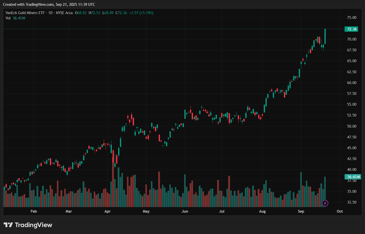Click the 72.36 current price label

click(352, 29)
